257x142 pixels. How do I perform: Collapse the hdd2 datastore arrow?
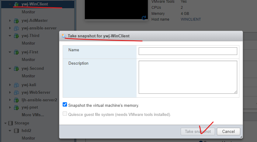click(x=10, y=131)
